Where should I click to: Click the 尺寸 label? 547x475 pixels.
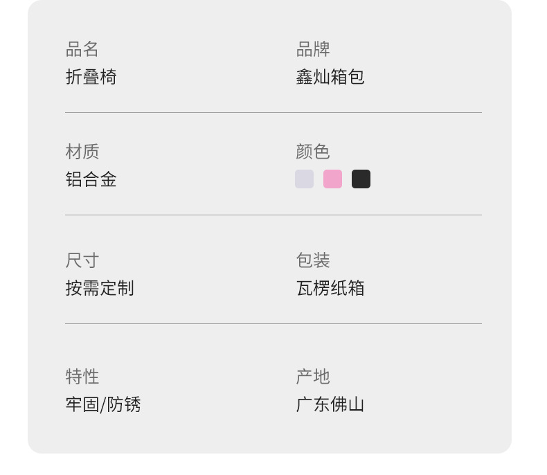82,260
